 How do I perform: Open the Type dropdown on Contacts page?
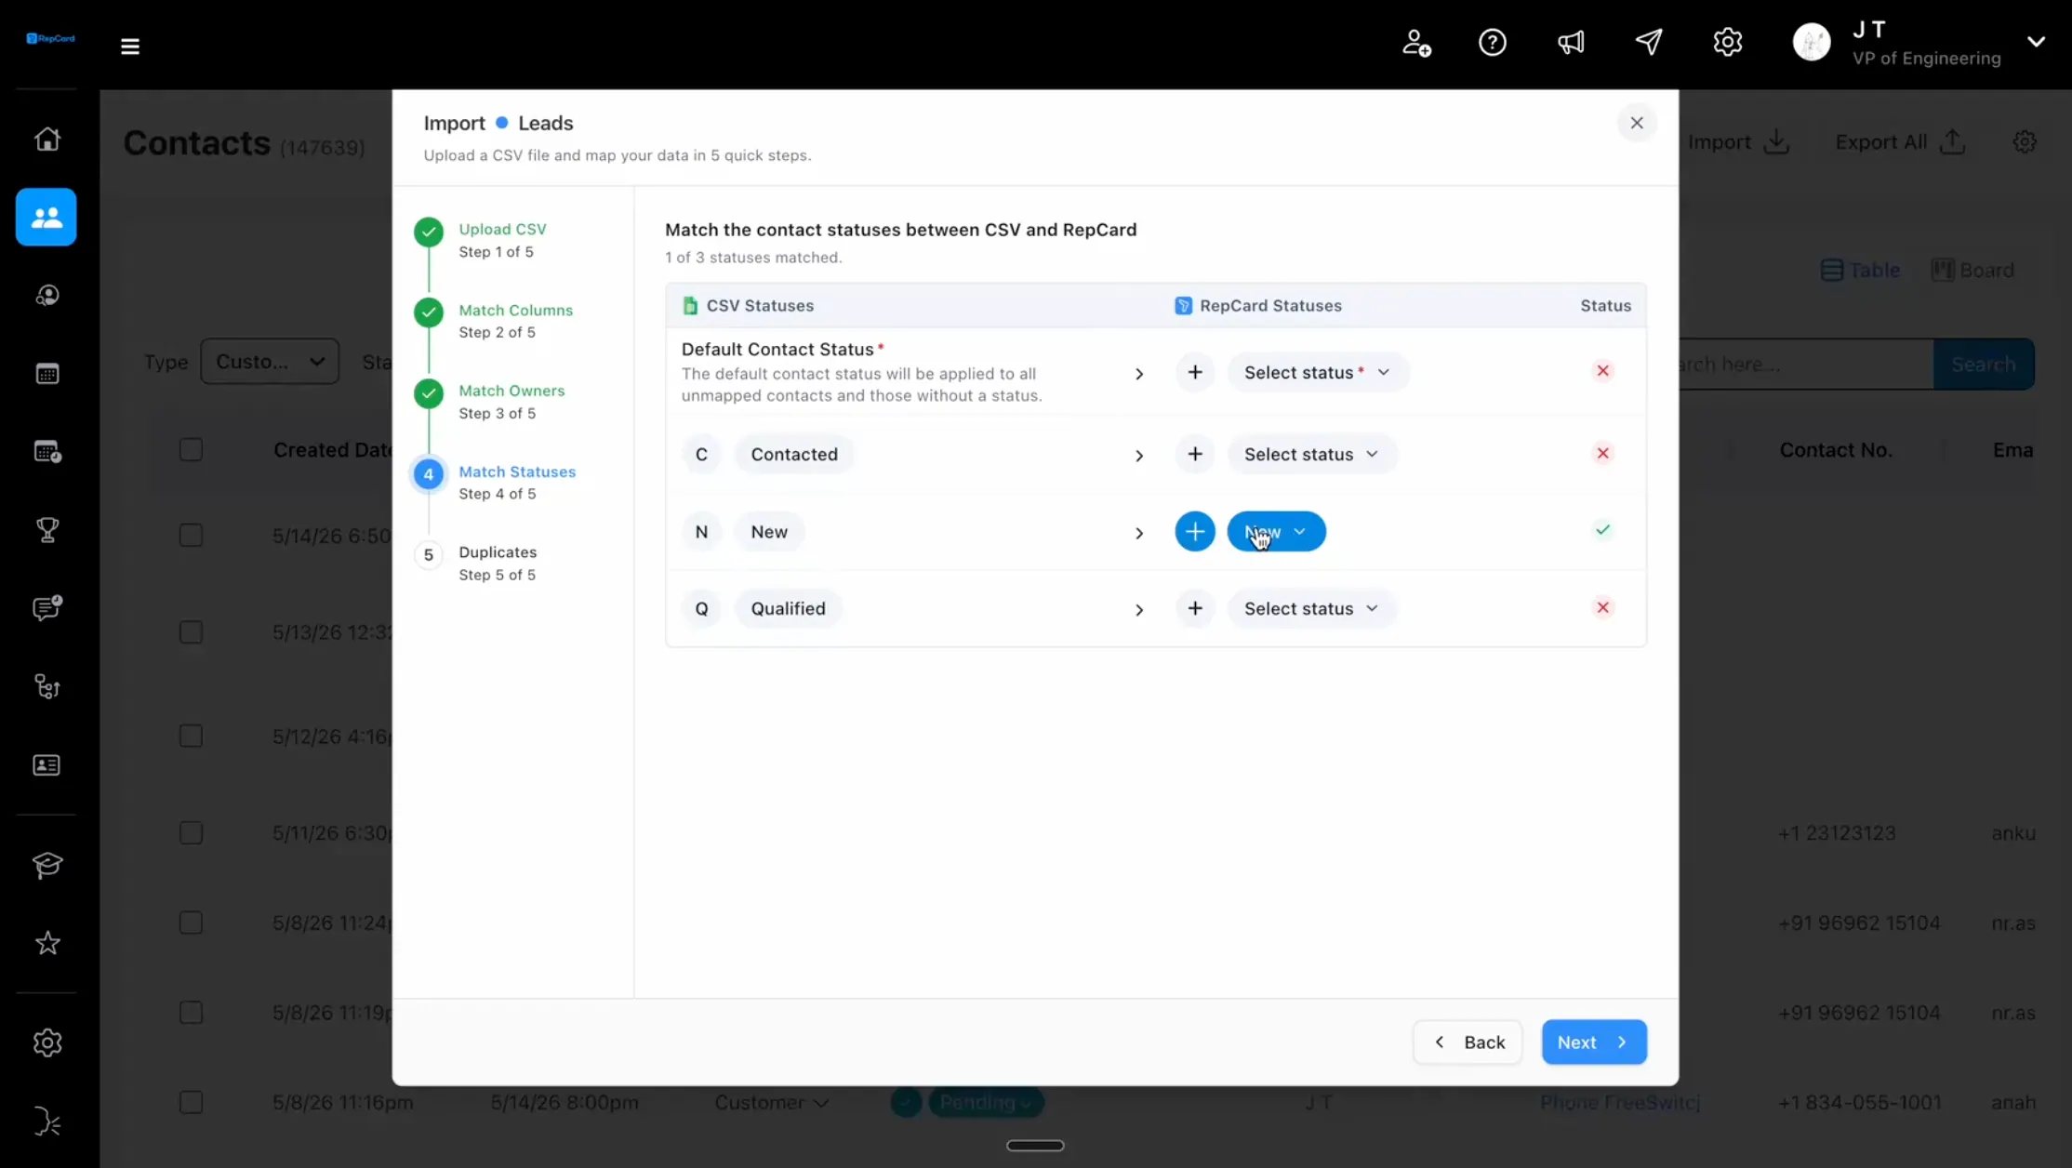point(270,362)
